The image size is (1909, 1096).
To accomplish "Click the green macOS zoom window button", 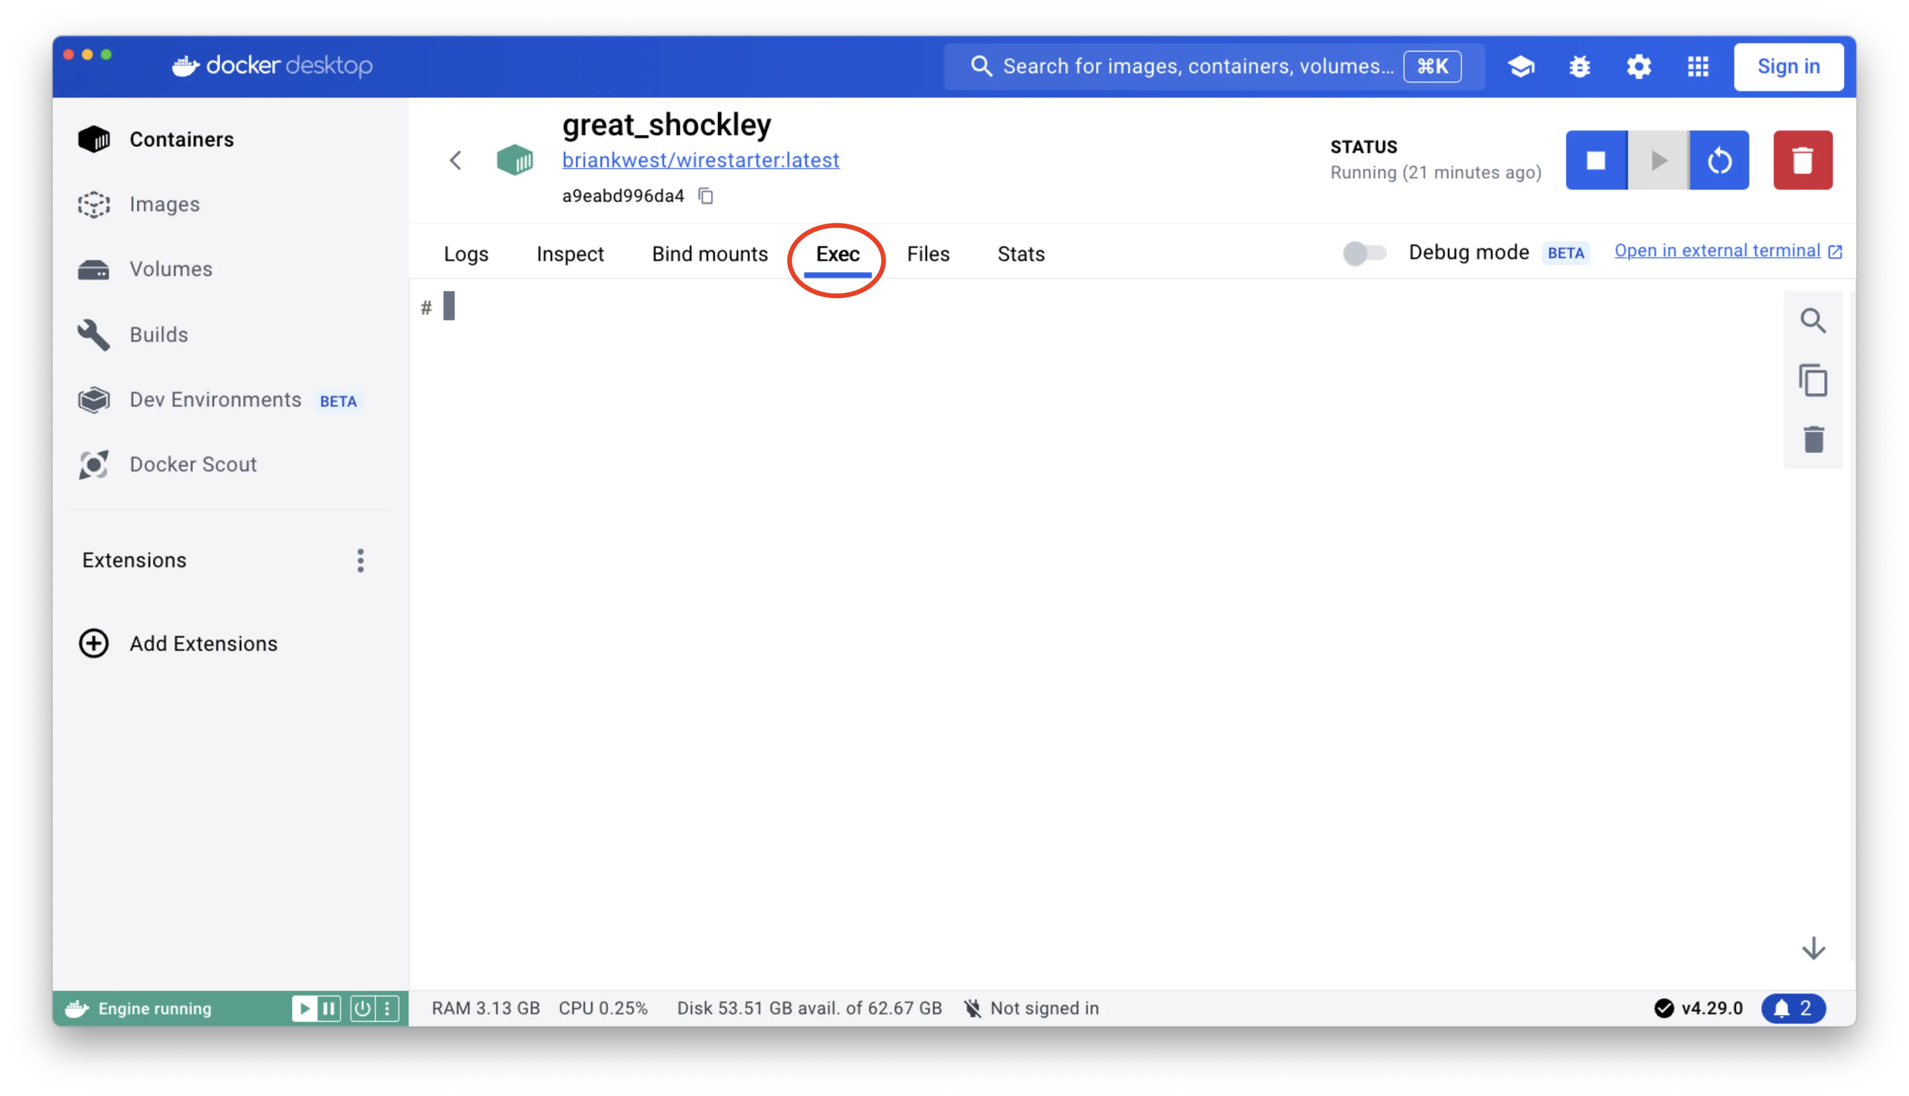I will (x=106, y=55).
